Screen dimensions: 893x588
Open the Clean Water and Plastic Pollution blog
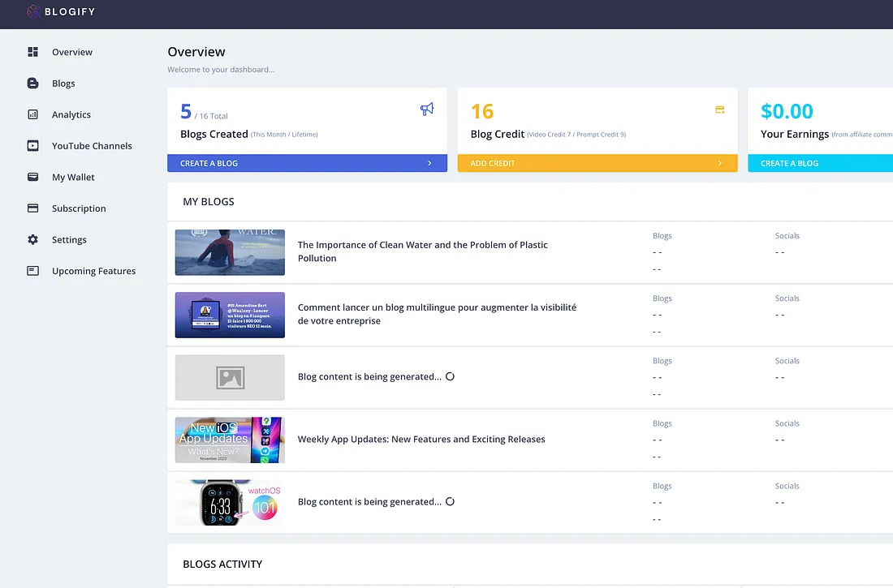pos(422,252)
